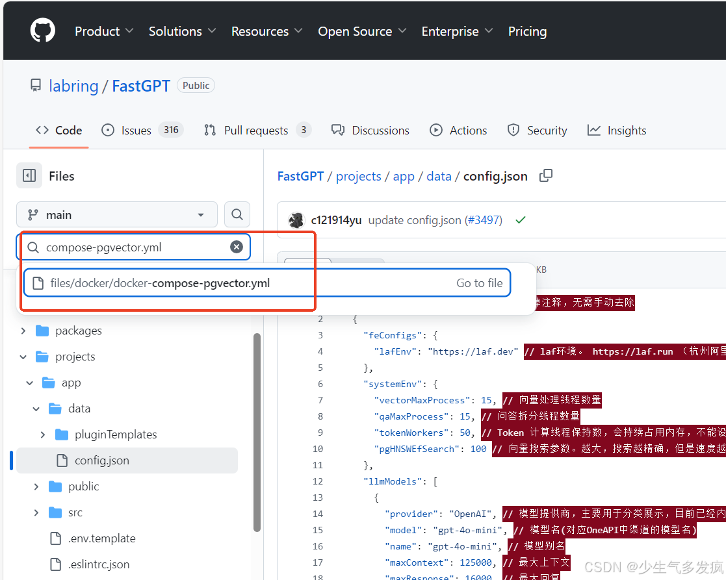The height and width of the screenshot is (580, 726).
Task: Switch to the Security tab
Action: [x=537, y=131]
